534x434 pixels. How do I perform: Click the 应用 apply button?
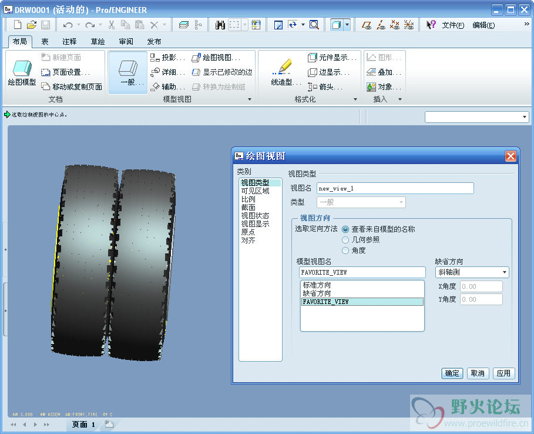(503, 373)
